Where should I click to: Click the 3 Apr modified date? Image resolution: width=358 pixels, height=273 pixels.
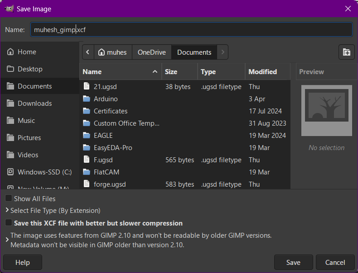click(x=257, y=99)
